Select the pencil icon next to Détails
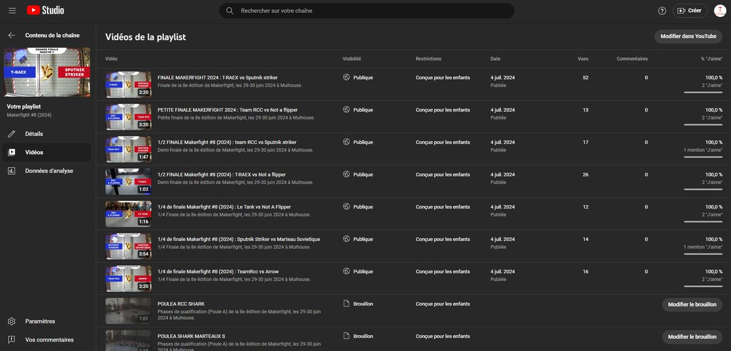The width and height of the screenshot is (731, 351). (x=12, y=133)
